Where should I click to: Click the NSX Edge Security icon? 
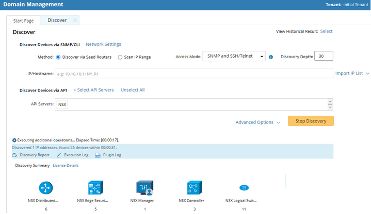95,188
